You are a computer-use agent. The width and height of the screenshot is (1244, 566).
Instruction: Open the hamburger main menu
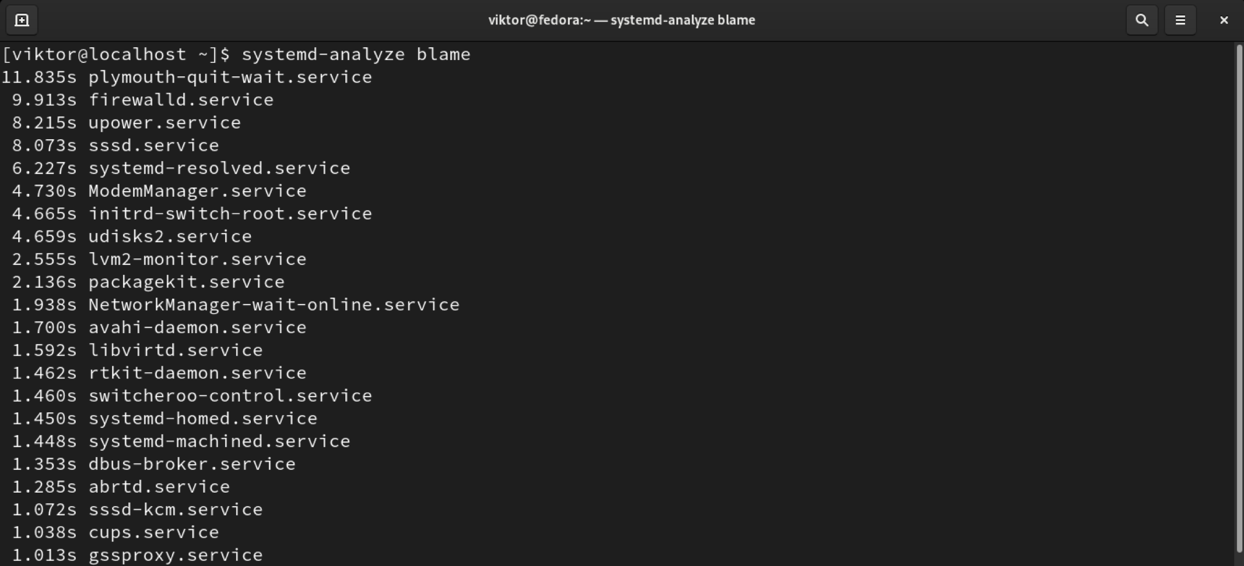click(1180, 20)
